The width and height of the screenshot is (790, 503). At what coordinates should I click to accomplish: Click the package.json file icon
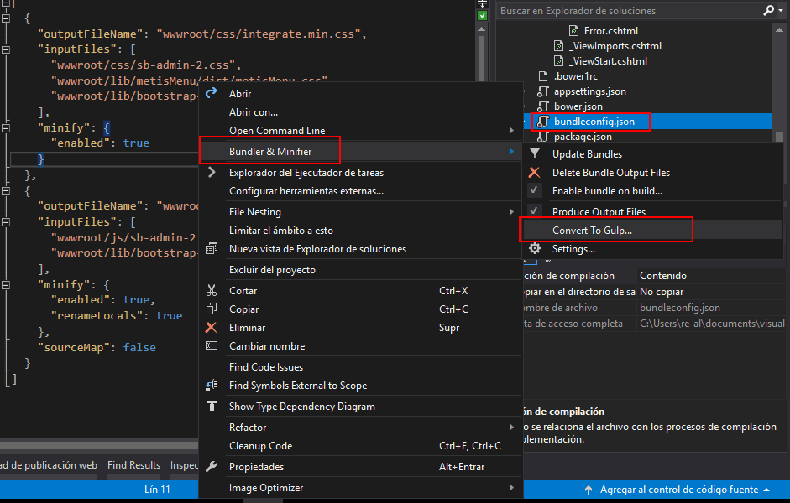click(542, 137)
